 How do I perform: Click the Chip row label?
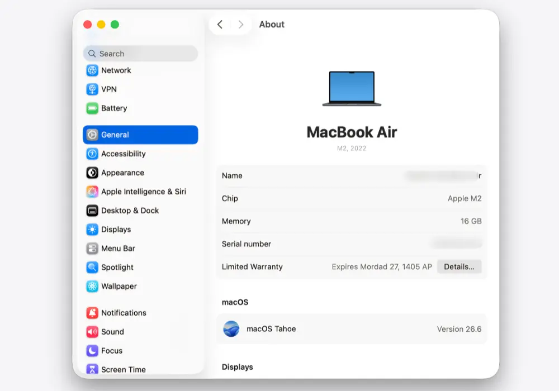coord(230,198)
